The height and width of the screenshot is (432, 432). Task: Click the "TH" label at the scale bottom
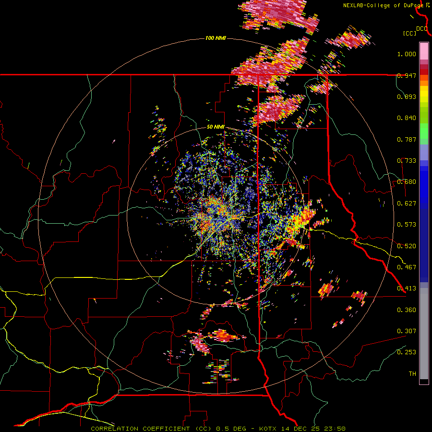pos(412,374)
